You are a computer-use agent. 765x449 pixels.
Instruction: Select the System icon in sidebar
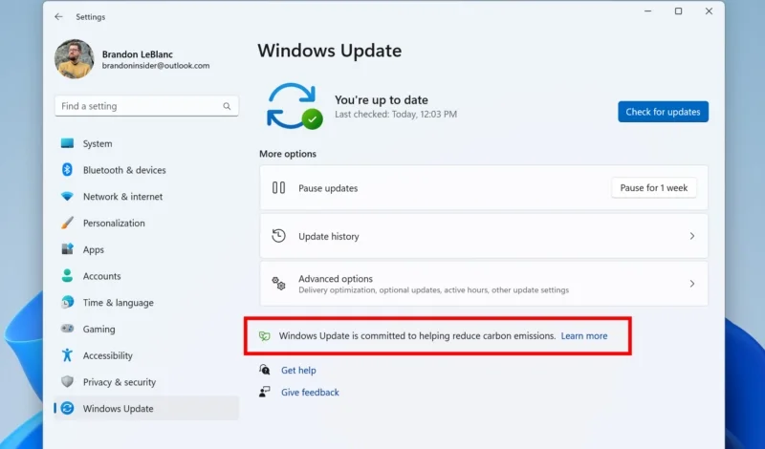[x=67, y=143]
